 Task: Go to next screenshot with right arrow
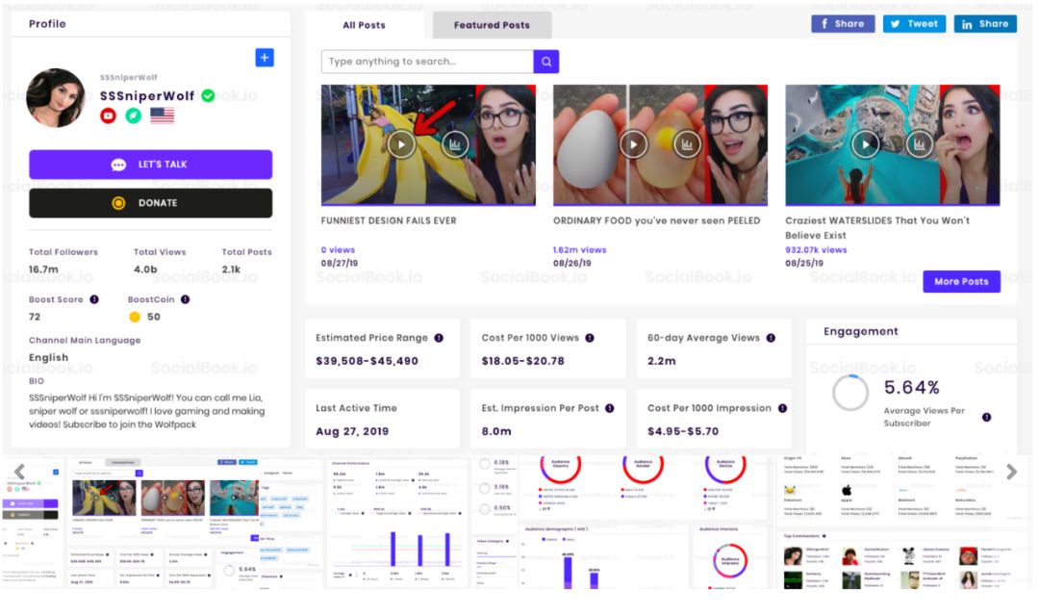point(1011,472)
